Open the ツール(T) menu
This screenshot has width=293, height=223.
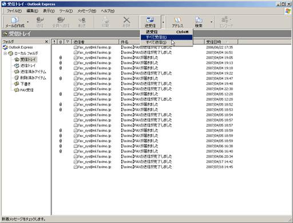pyautogui.click(x=66, y=11)
